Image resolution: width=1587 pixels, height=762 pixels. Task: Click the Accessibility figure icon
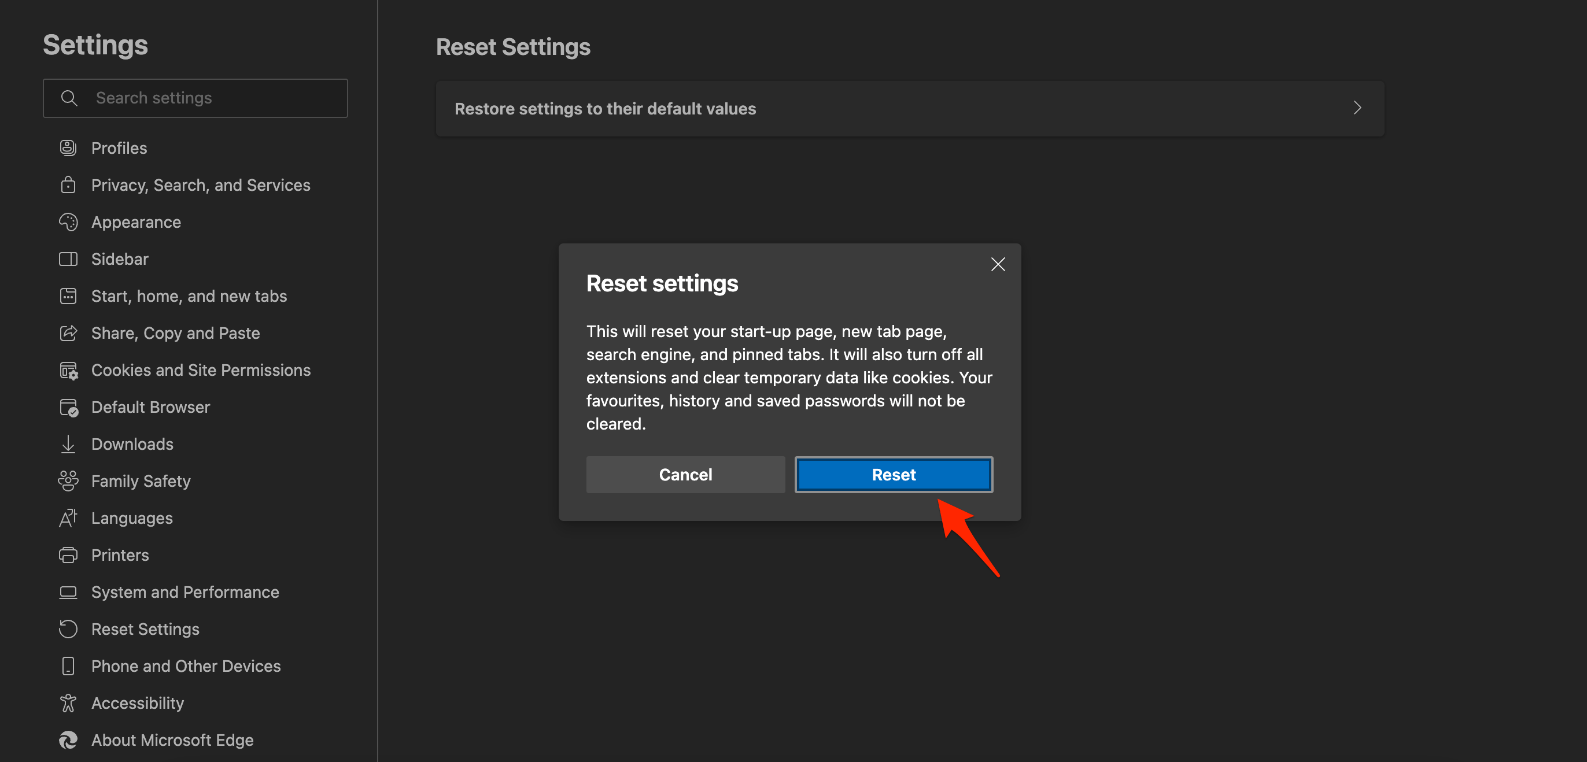(x=68, y=703)
